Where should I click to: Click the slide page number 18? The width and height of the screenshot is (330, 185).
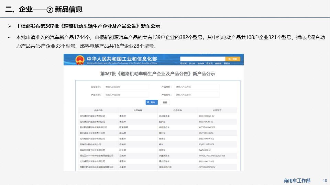[x=325, y=181]
